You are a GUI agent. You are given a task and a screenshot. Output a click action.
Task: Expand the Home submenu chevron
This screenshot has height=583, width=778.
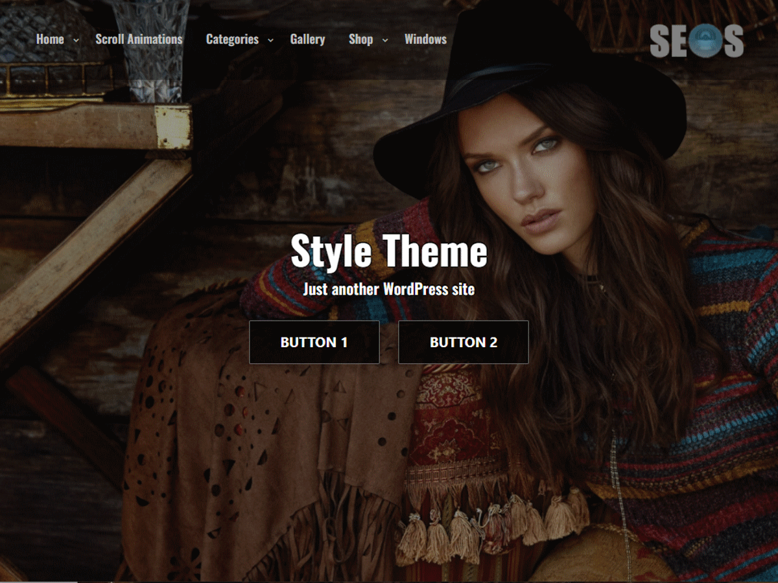point(75,40)
